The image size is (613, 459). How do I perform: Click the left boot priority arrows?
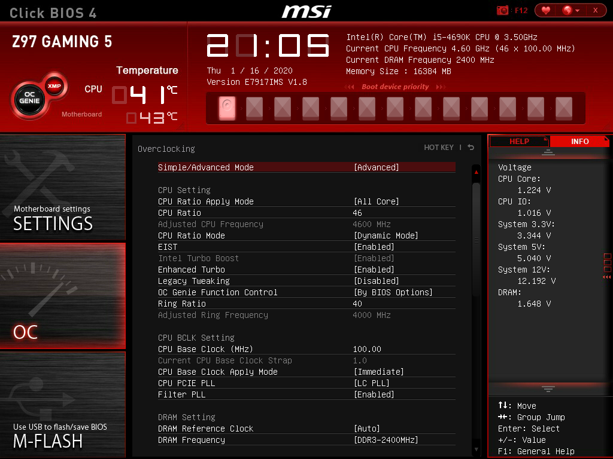tap(349, 87)
